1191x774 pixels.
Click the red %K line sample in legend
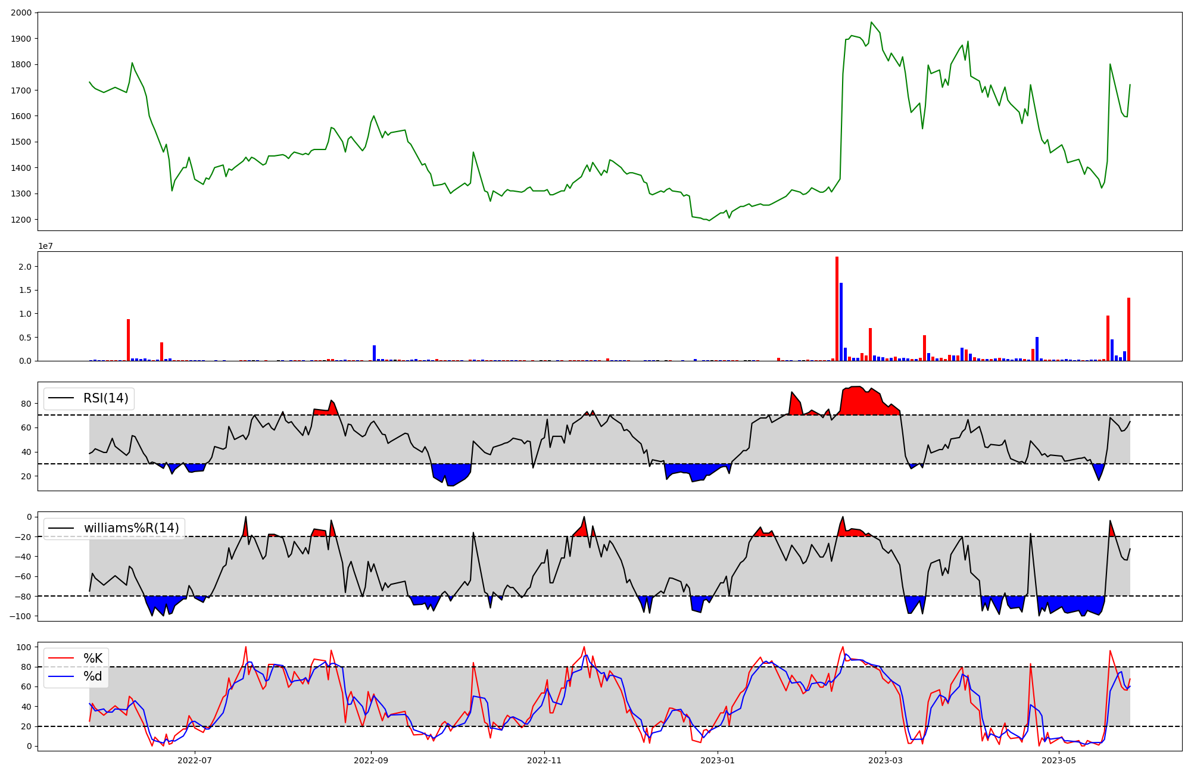click(61, 658)
